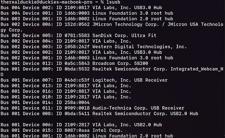Viewport: 225px width, 138px height.
Task: Click the Bus 003 Linux Foundation 2.0 root hub
Action: 87,19
